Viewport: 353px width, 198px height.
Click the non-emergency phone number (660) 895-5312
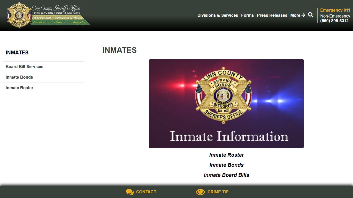(x=334, y=21)
